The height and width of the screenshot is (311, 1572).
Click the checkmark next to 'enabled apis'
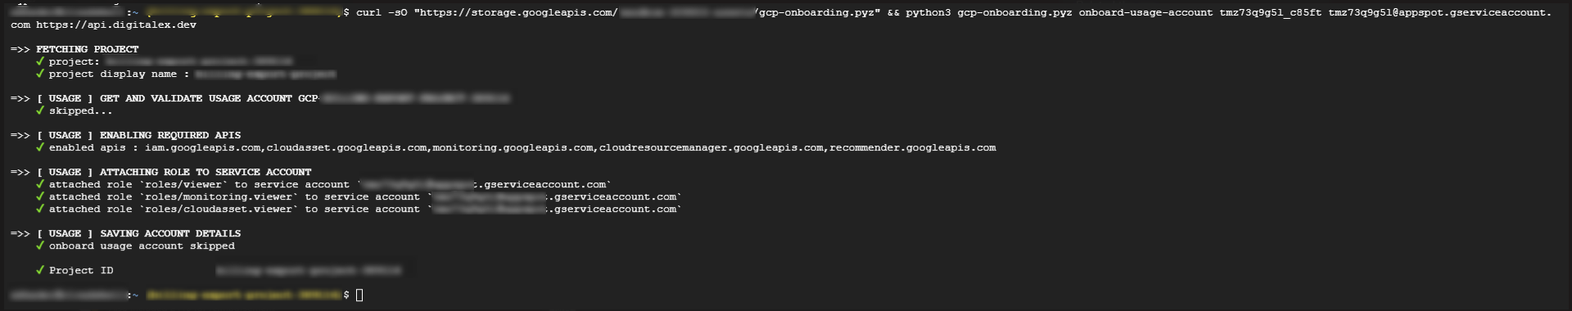pyautogui.click(x=39, y=147)
